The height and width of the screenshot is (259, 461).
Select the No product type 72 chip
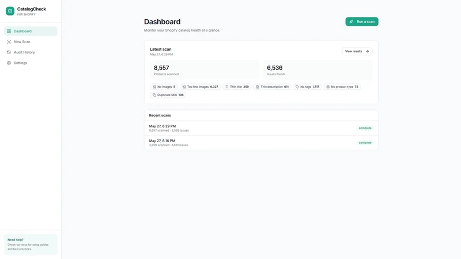tap(342, 87)
